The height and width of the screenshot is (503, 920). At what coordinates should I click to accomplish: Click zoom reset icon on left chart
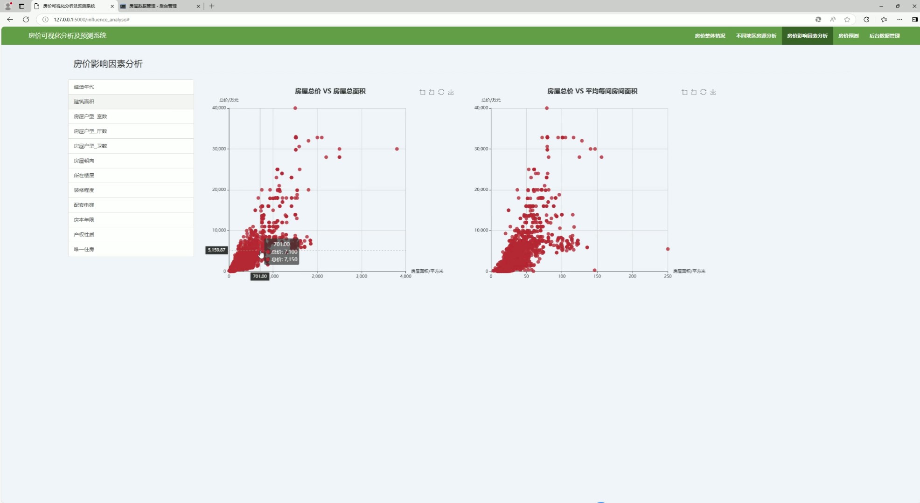point(432,92)
